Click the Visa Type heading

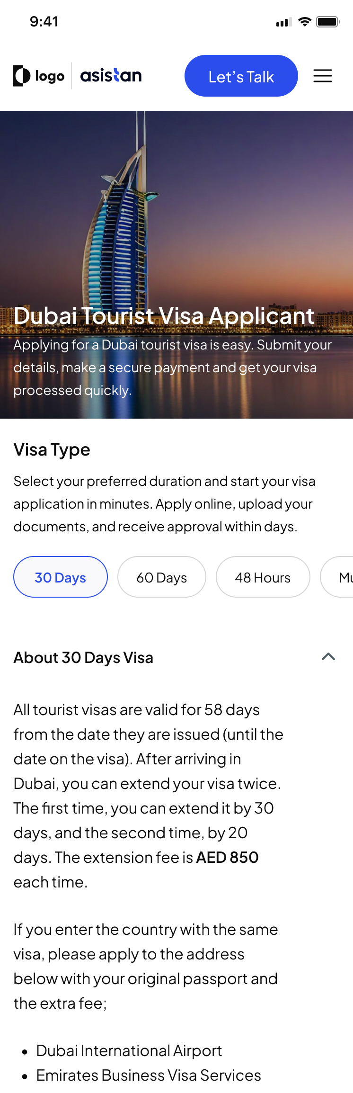(x=52, y=449)
